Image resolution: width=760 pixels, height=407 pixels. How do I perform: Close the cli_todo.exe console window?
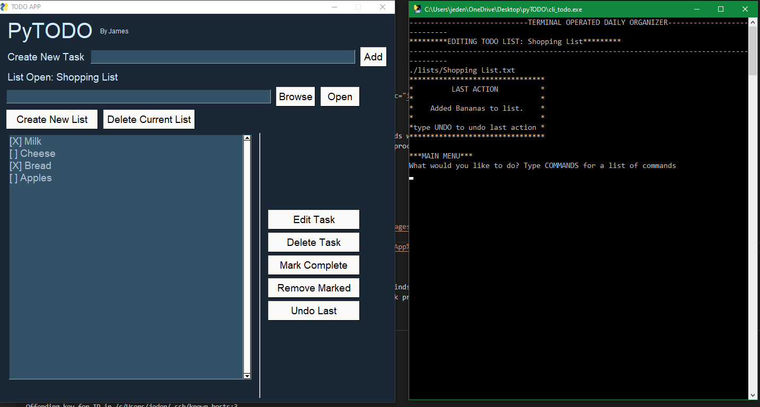(745, 9)
